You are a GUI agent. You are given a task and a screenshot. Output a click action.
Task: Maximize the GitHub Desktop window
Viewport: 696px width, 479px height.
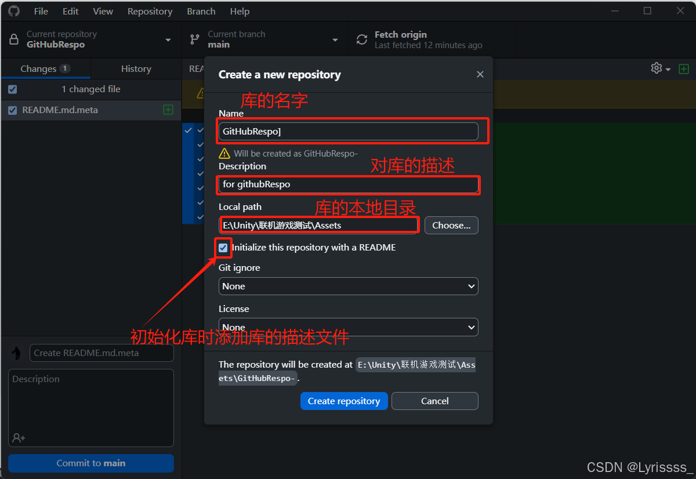[x=648, y=10]
